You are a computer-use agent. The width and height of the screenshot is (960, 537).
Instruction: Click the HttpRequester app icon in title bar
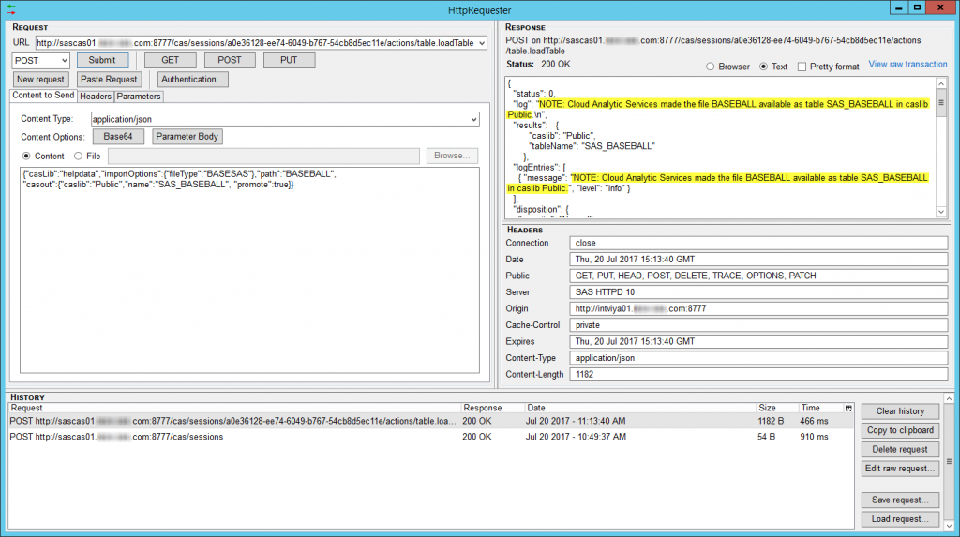11,8
